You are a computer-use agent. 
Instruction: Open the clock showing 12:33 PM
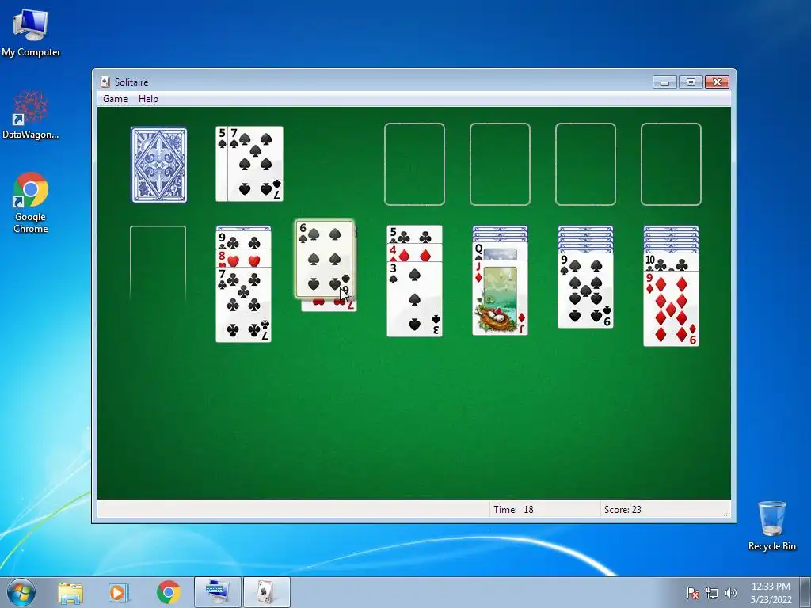click(771, 593)
